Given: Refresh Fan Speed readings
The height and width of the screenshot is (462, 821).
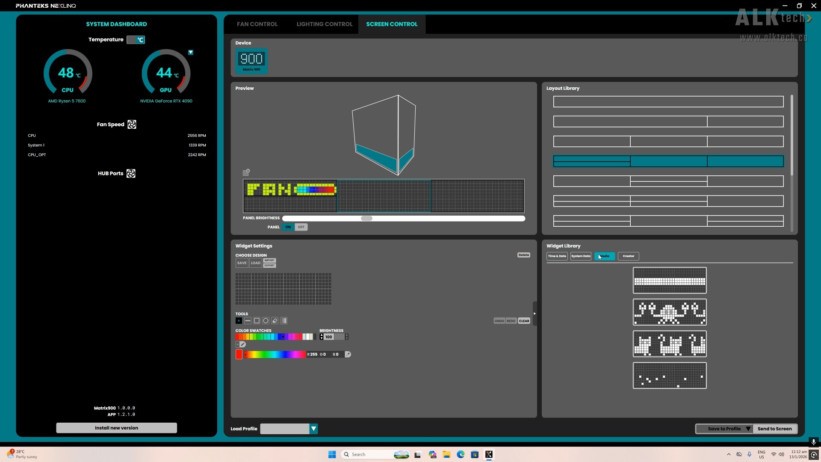Looking at the screenshot, I should (131, 124).
